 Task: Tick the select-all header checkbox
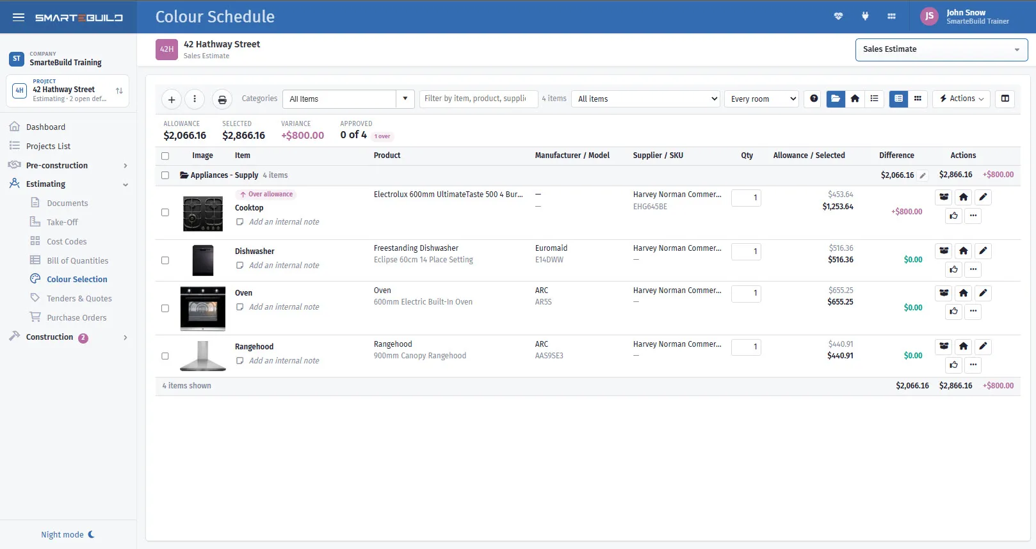pos(165,156)
